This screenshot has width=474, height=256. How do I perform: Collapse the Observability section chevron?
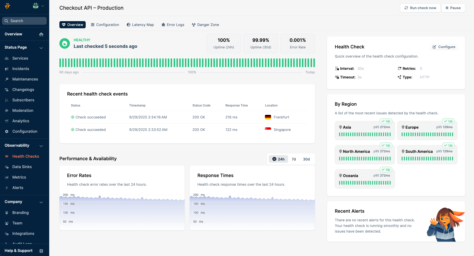(x=41, y=146)
